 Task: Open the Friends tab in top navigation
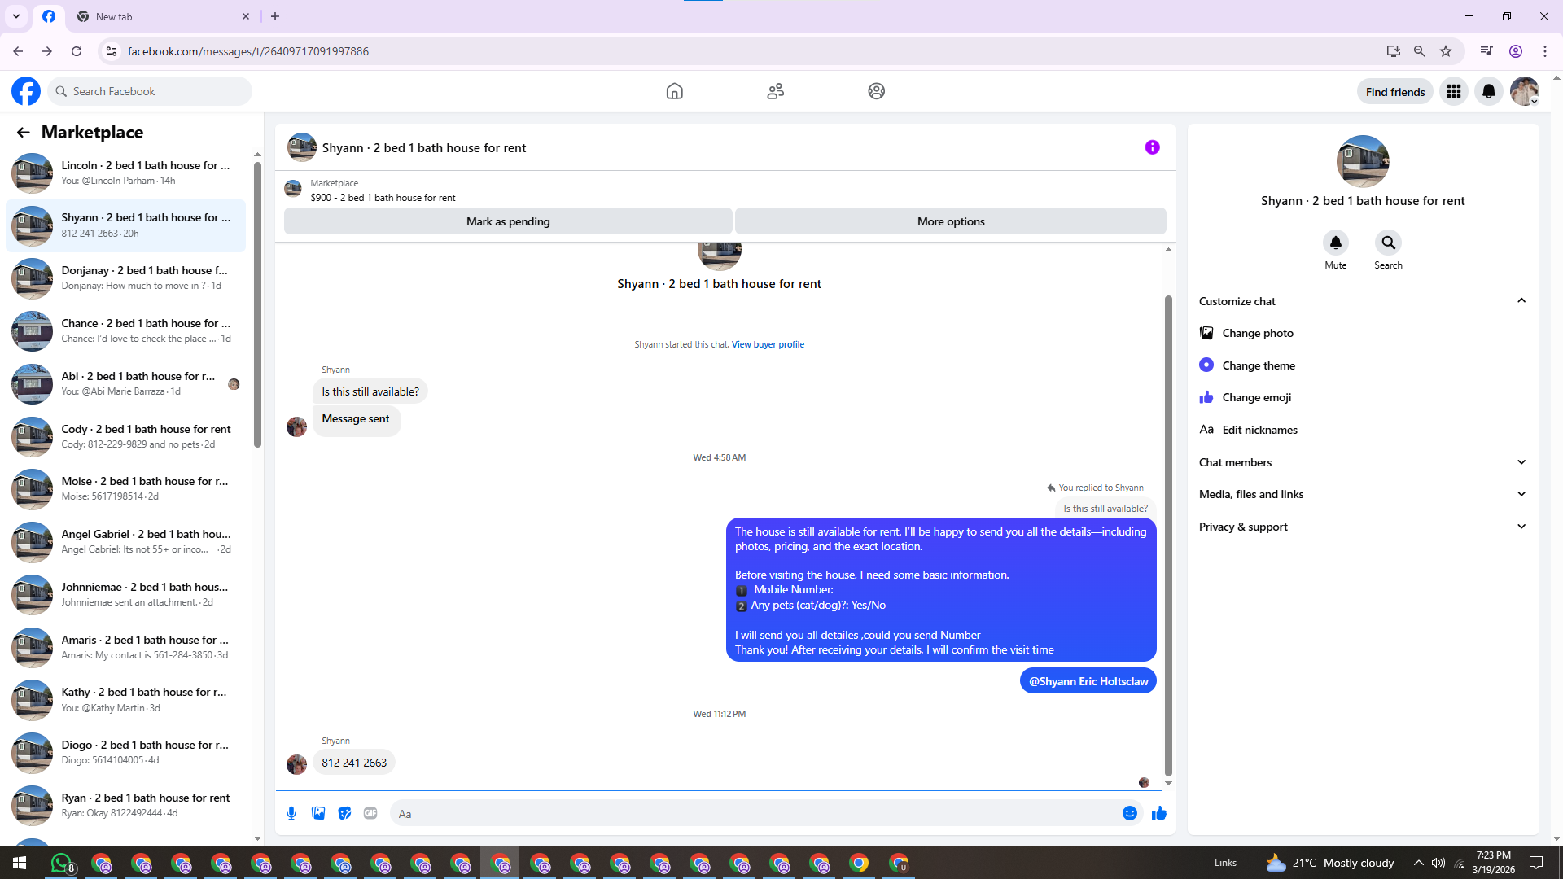[775, 91]
